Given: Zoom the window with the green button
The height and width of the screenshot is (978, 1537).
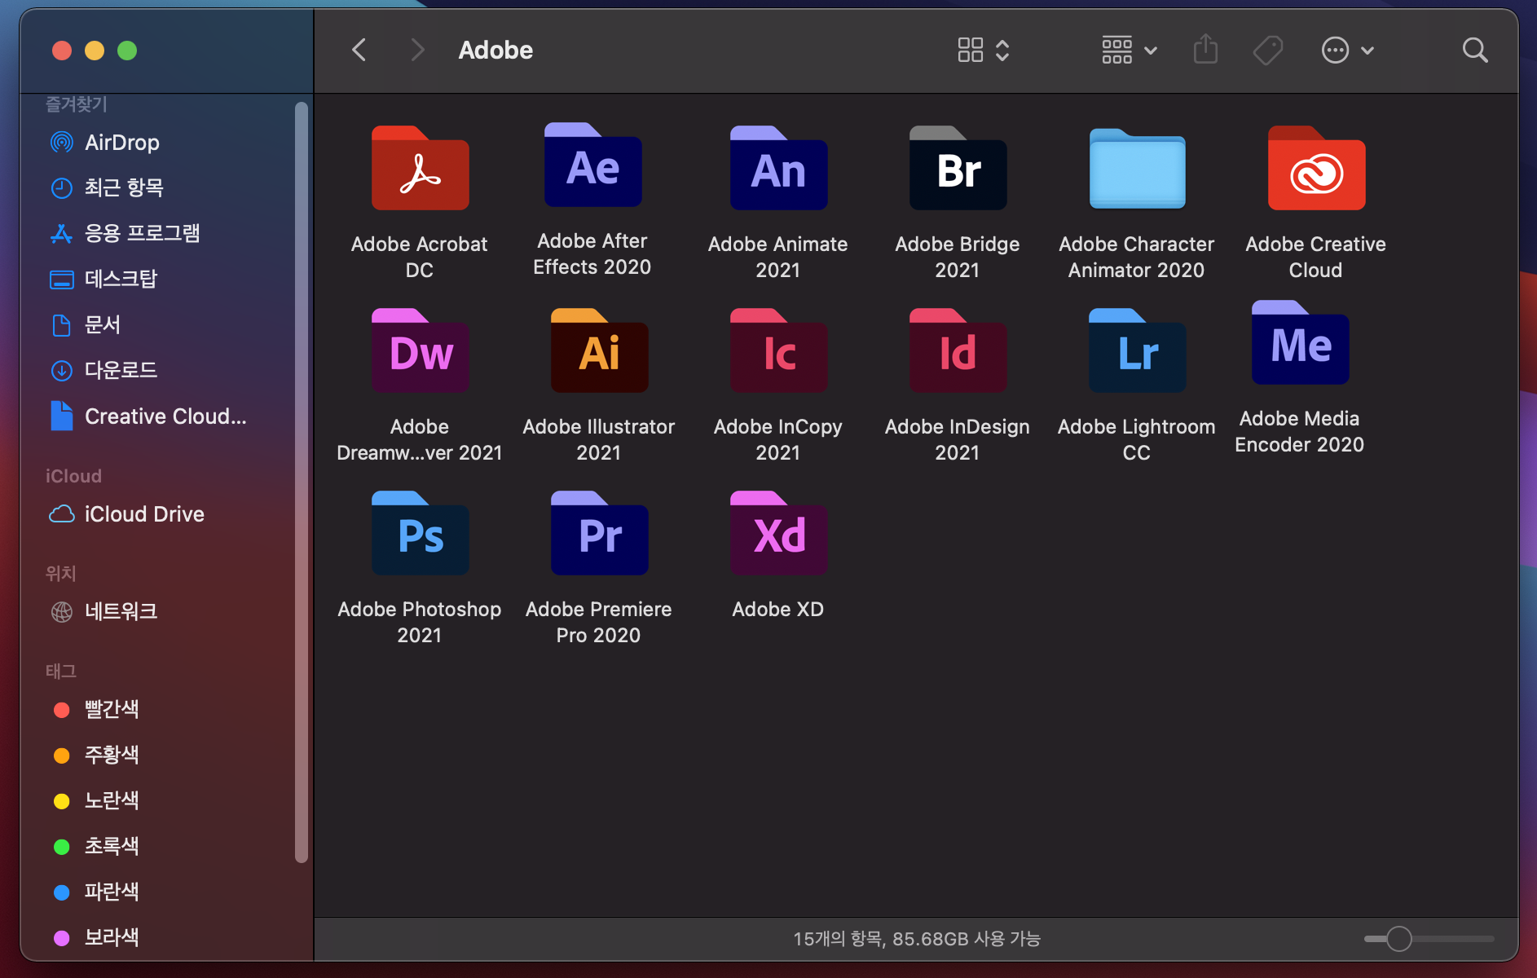Looking at the screenshot, I should 127,51.
